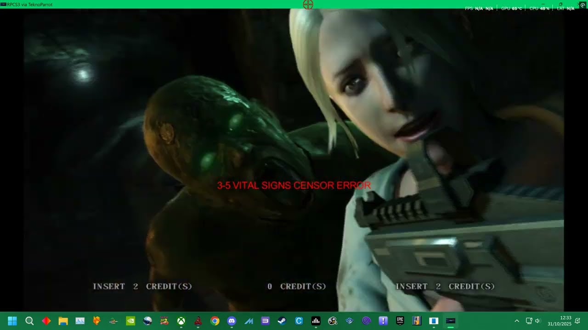Open the red diamond app in taskbar
This screenshot has width=588, height=330.
click(46, 321)
